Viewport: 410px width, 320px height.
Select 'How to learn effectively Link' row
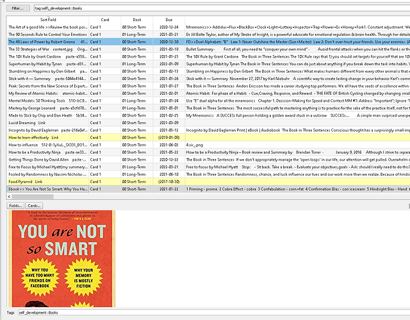pyautogui.click(x=208, y=138)
